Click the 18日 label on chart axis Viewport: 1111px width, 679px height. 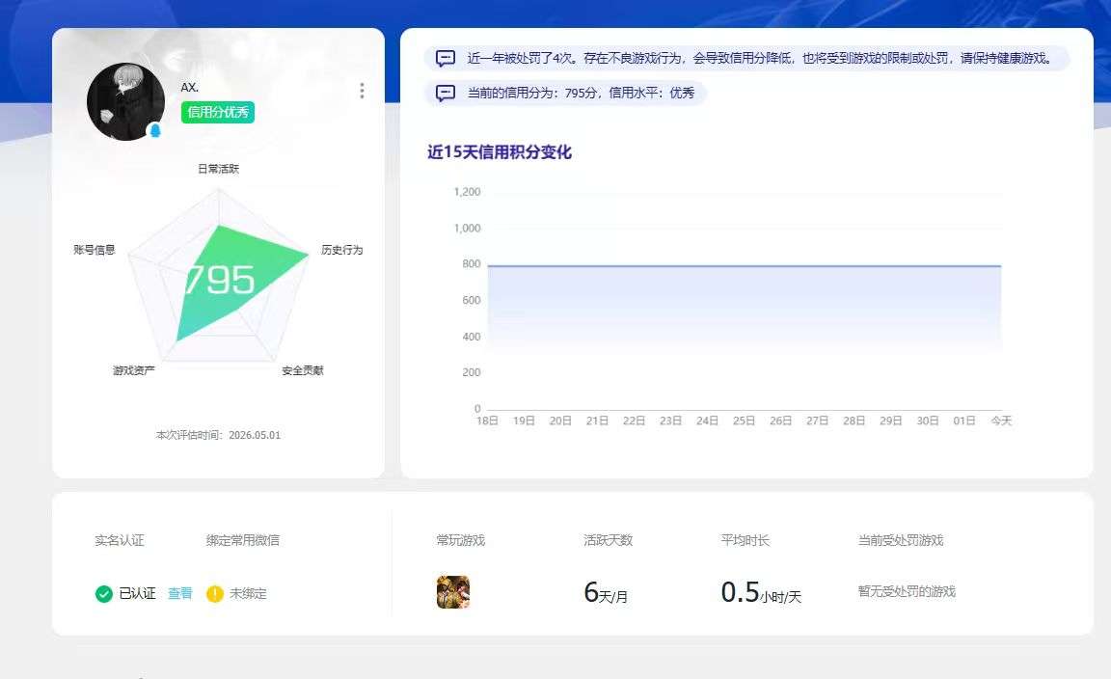tap(487, 421)
